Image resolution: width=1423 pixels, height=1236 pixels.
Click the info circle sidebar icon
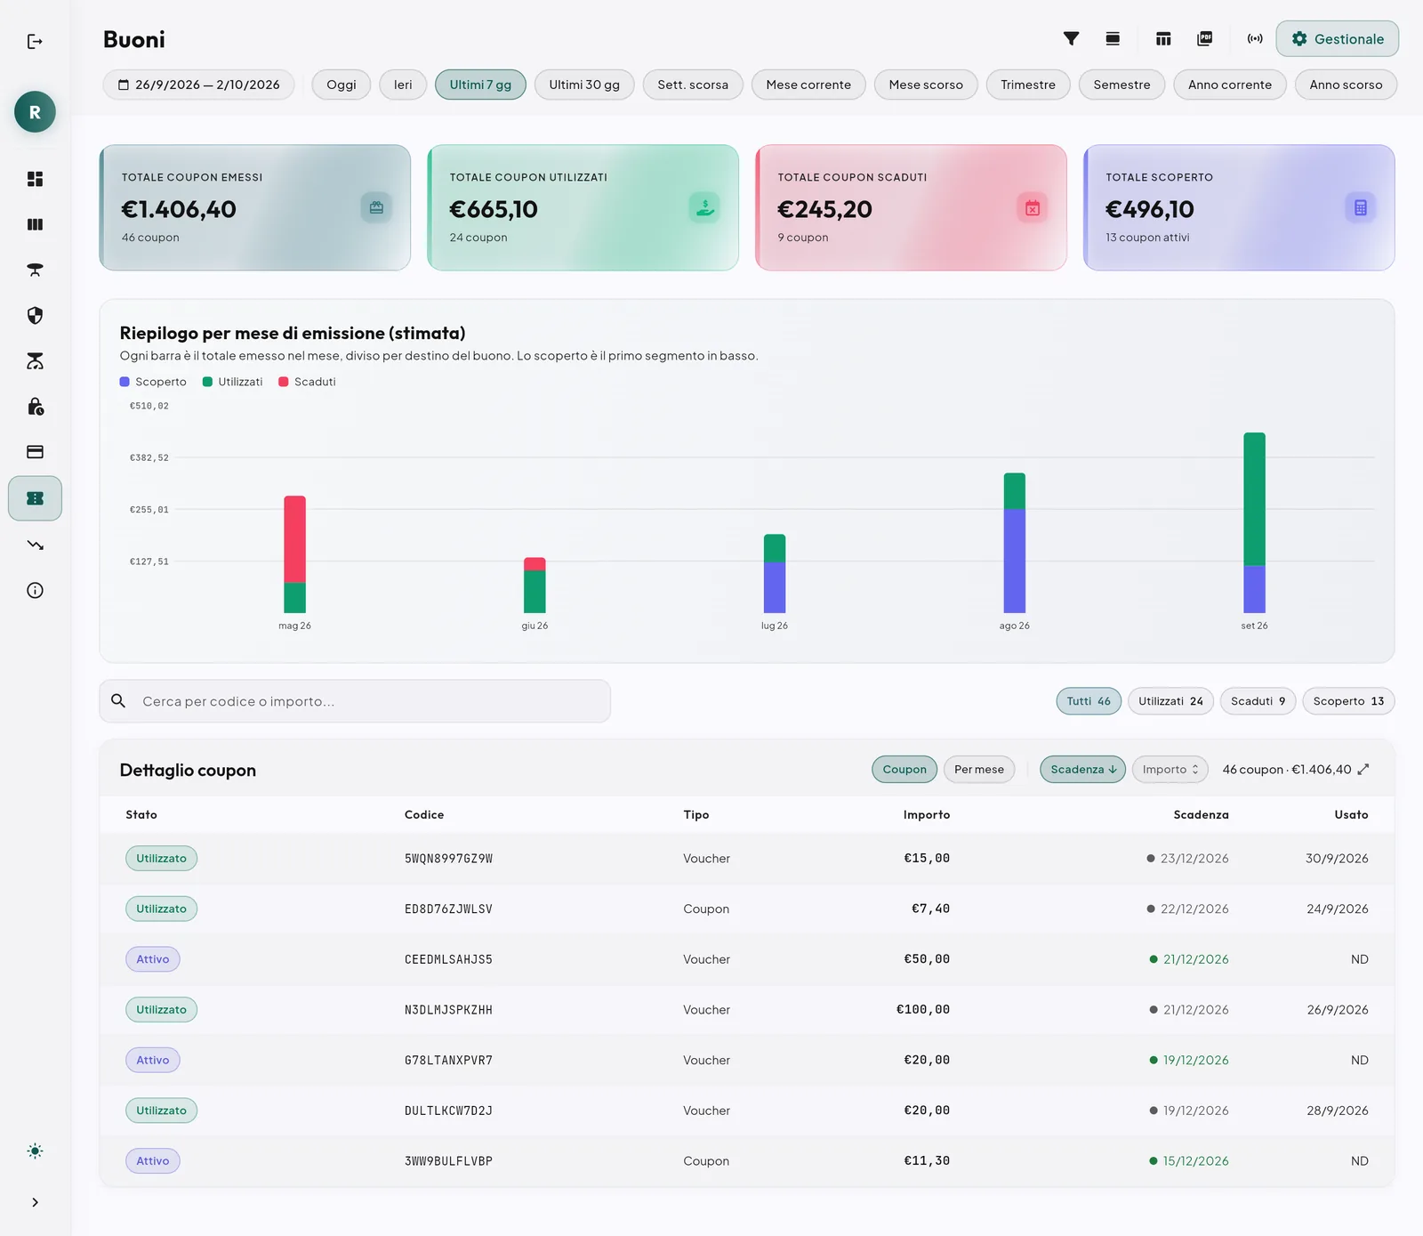pos(35,590)
